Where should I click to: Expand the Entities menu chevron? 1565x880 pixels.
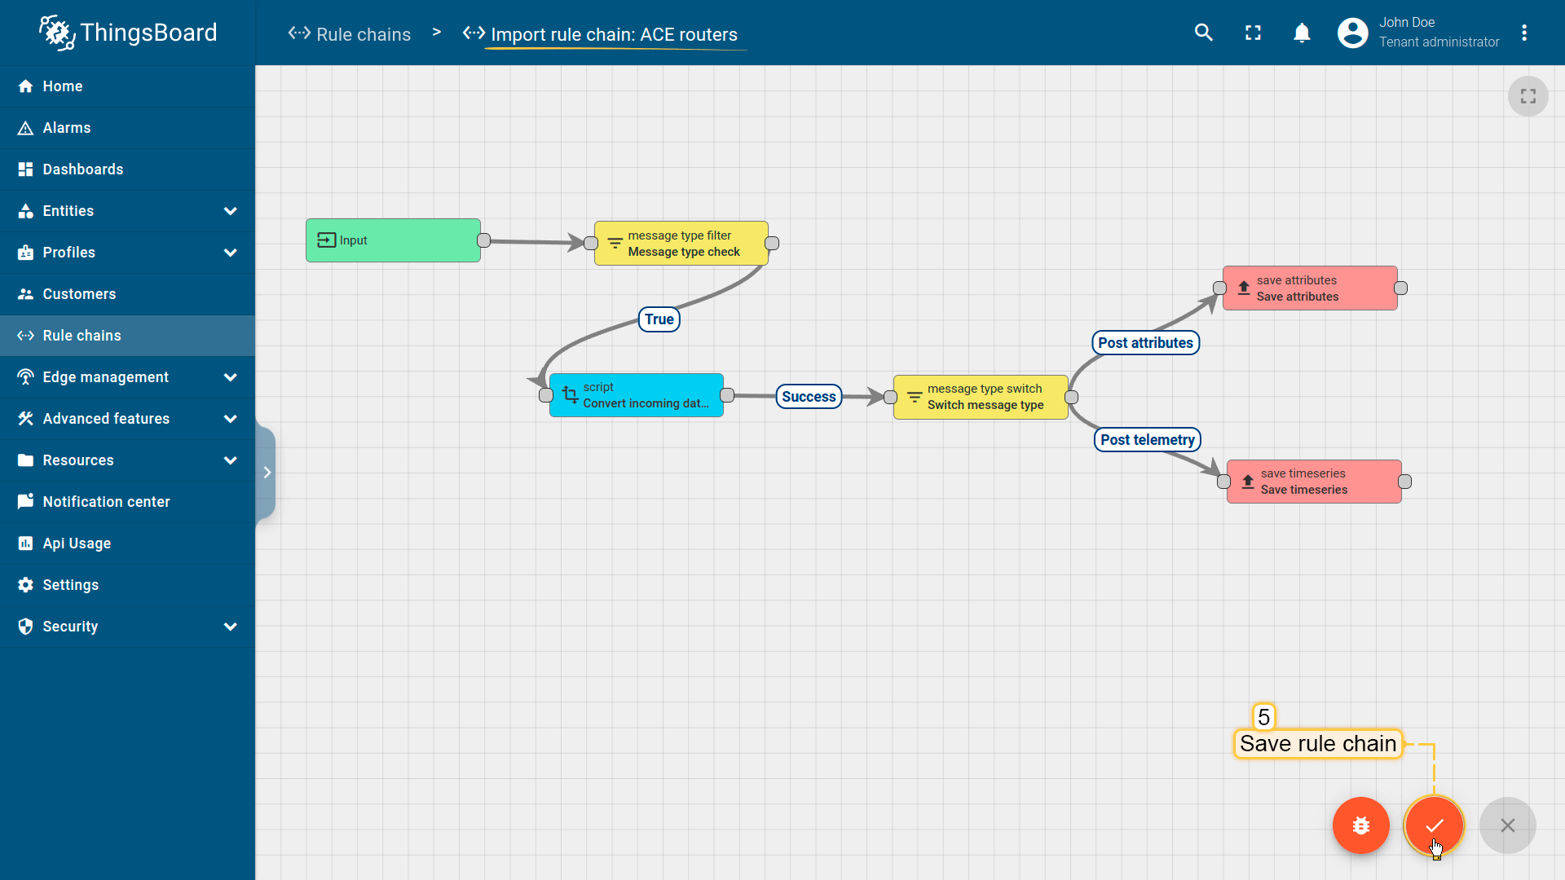coord(231,211)
